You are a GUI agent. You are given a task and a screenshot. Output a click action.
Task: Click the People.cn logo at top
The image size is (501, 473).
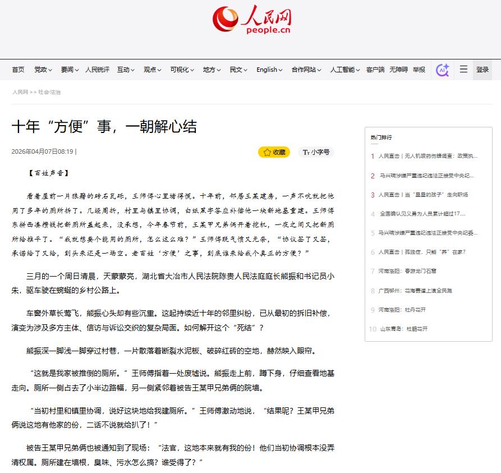tap(251, 21)
